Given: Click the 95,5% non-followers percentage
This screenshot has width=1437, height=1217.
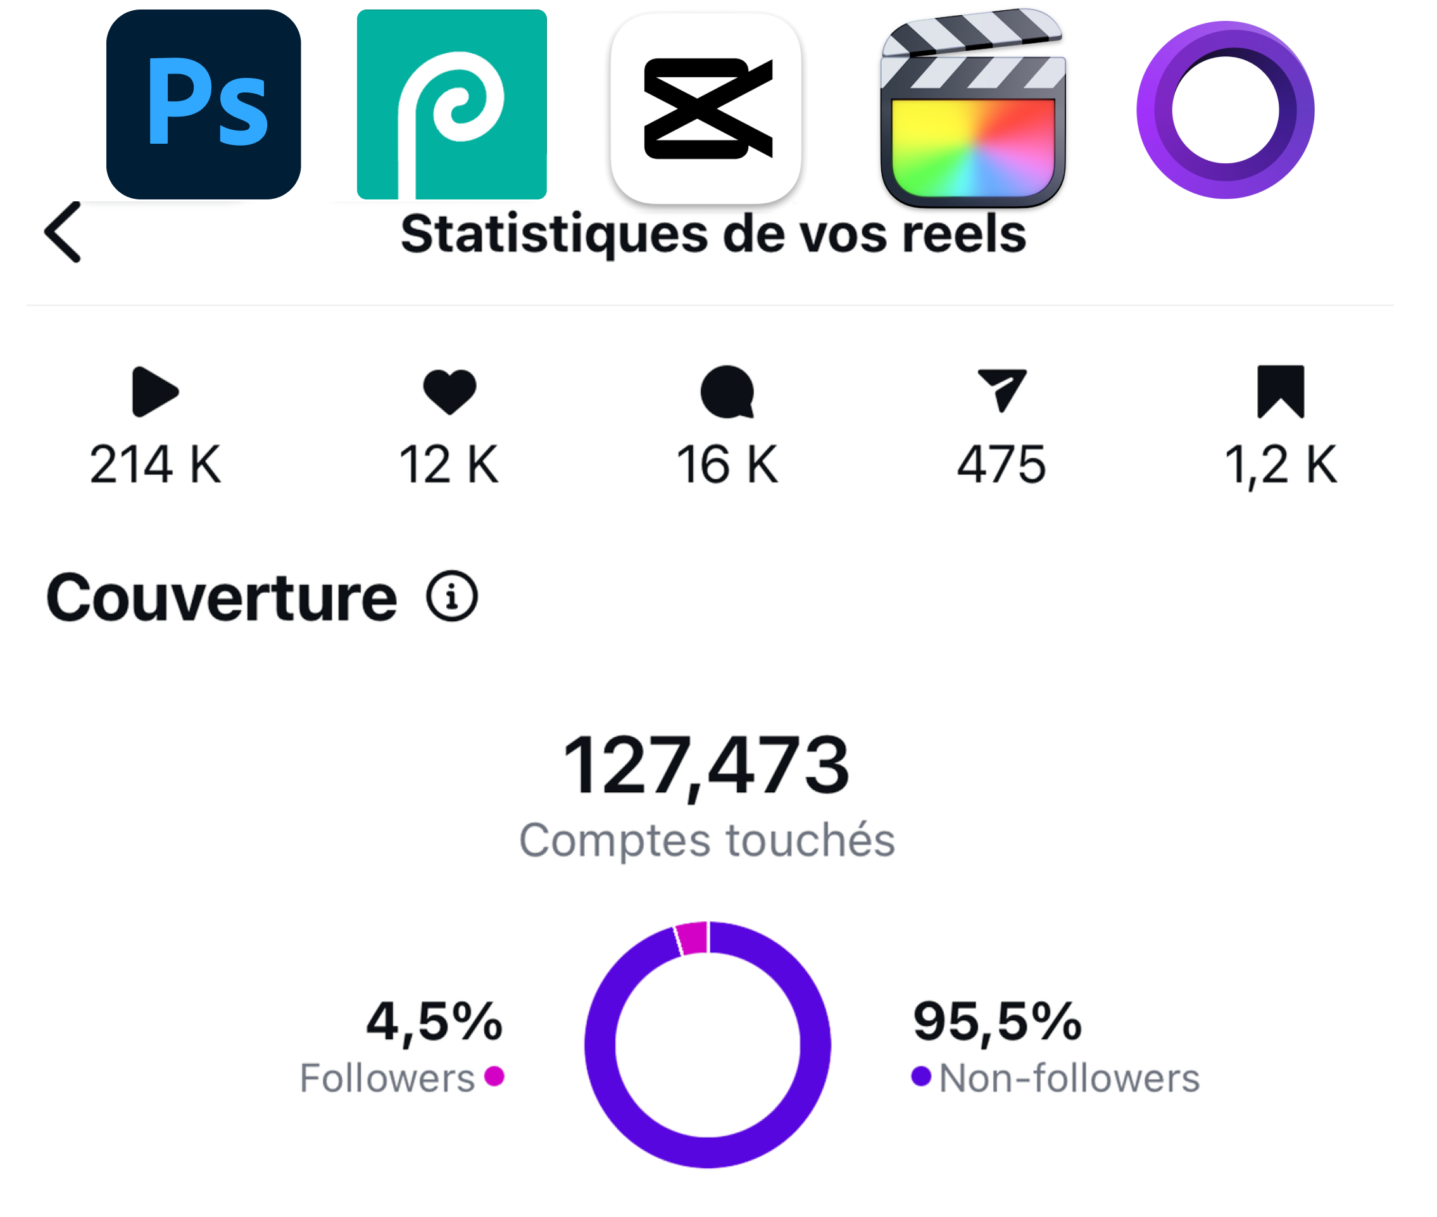Looking at the screenshot, I should pyautogui.click(x=998, y=1022).
